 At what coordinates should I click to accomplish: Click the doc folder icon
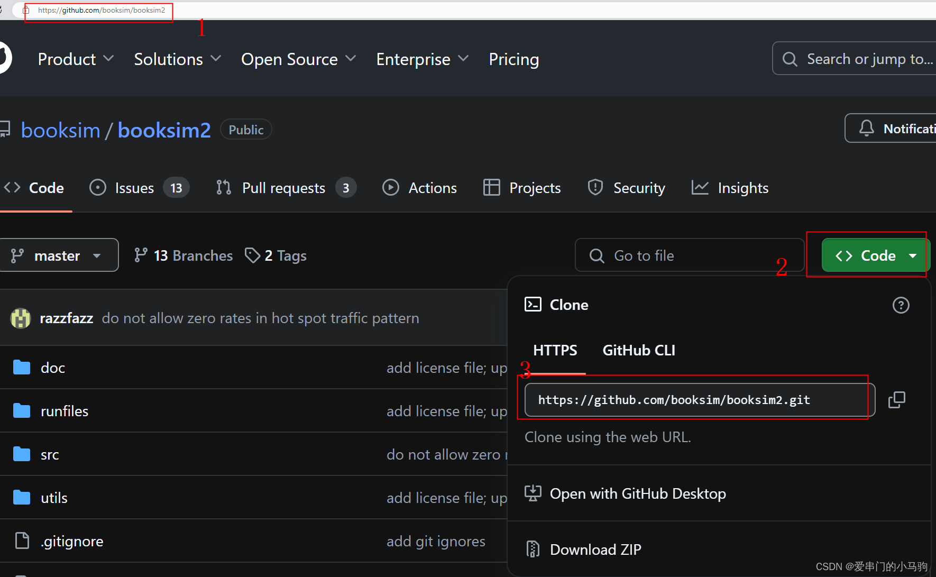pos(22,368)
